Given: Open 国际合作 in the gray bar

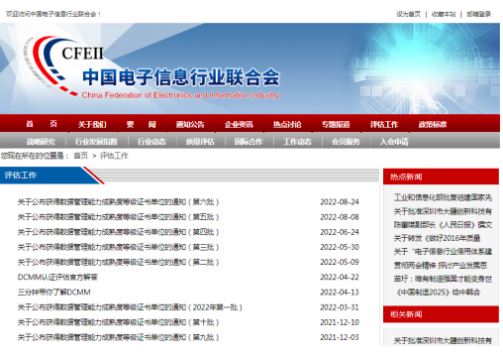Looking at the screenshot, I should click(249, 142).
